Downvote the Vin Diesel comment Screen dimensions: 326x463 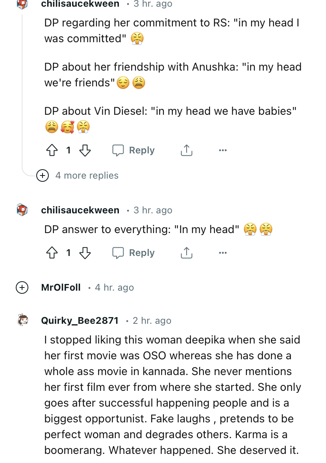tap(85, 150)
